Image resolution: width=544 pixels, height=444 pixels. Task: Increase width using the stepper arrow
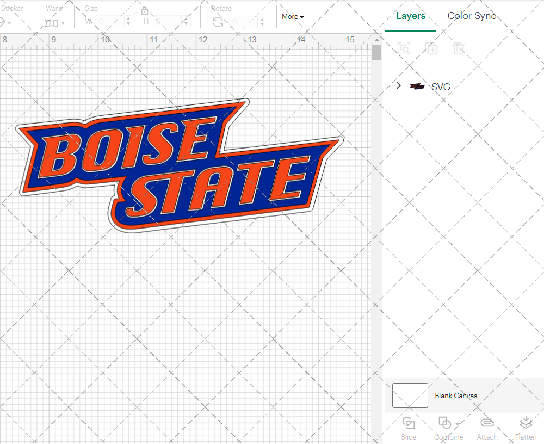(x=128, y=19)
